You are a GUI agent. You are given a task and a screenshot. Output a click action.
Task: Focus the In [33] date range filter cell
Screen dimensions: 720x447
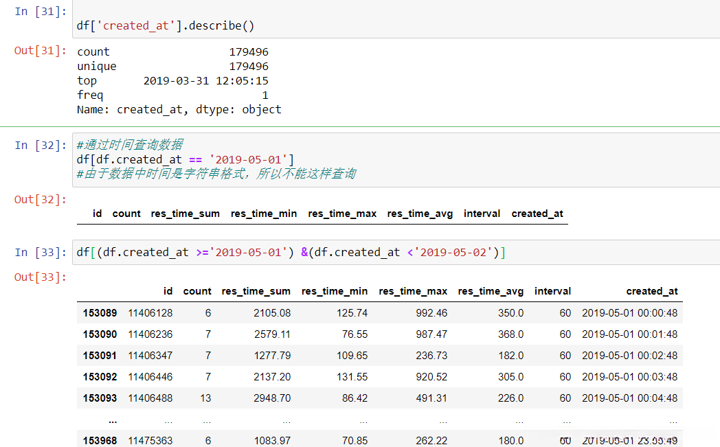click(x=291, y=252)
